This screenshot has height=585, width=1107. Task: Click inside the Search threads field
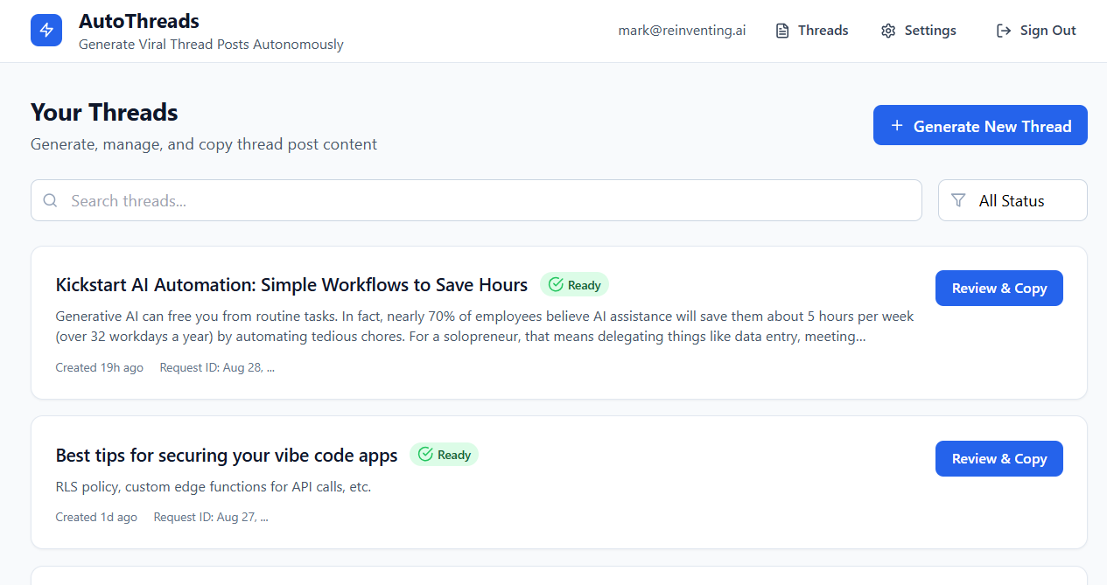(x=263, y=200)
